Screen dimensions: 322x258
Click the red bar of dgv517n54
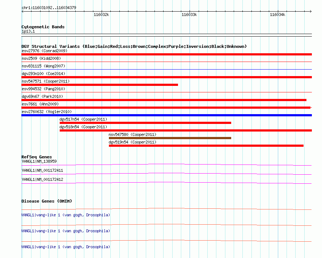click(x=145, y=123)
